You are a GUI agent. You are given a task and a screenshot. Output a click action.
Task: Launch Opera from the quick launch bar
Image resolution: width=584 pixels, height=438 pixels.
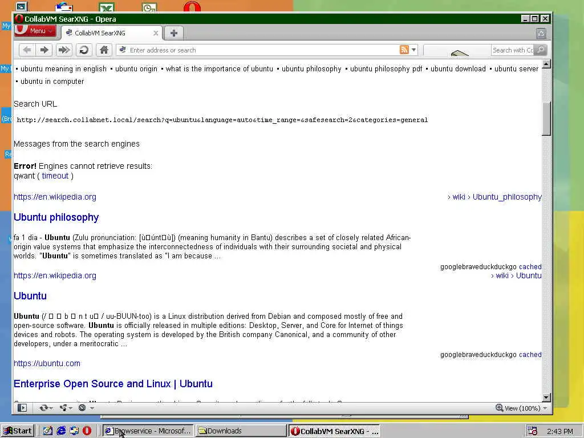pos(87,431)
